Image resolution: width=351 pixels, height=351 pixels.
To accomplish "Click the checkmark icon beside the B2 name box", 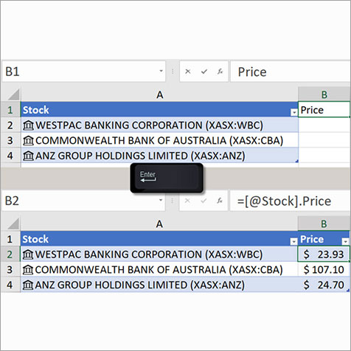I will (x=204, y=201).
